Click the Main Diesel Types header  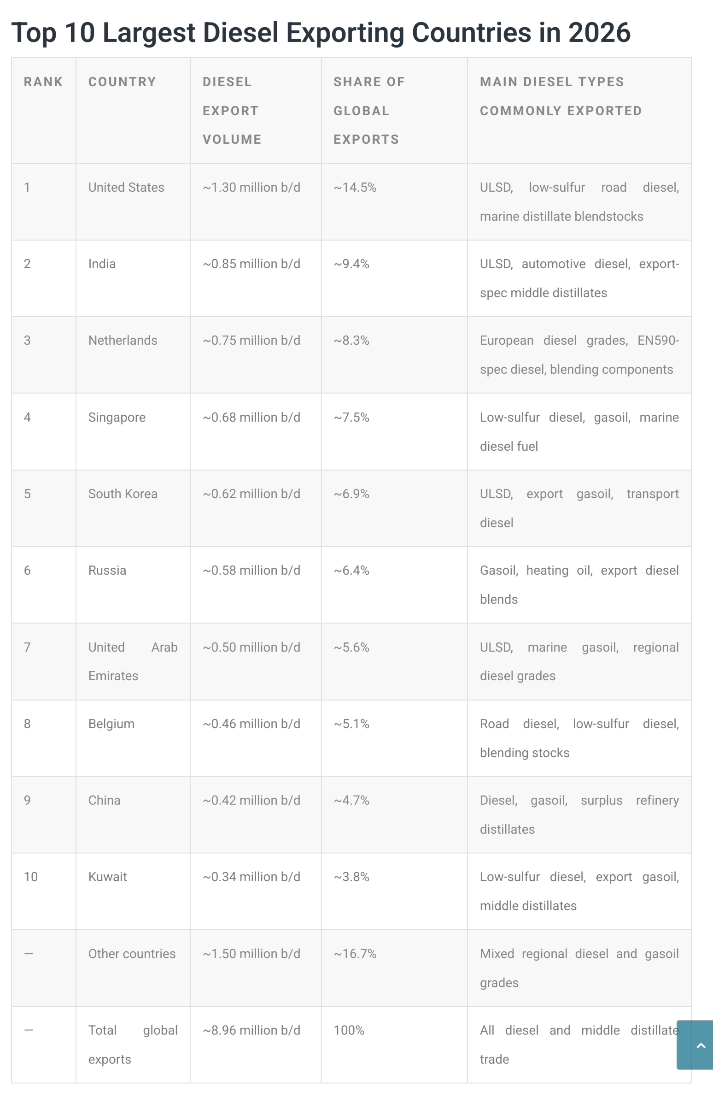(x=561, y=96)
